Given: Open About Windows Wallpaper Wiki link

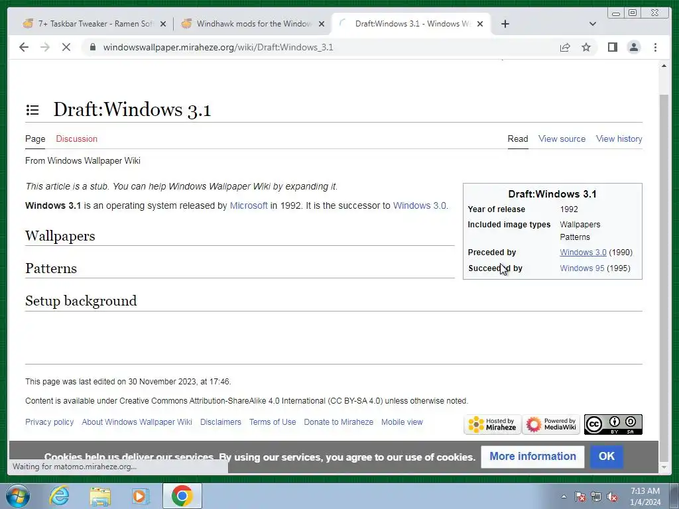Looking at the screenshot, I should tap(137, 422).
